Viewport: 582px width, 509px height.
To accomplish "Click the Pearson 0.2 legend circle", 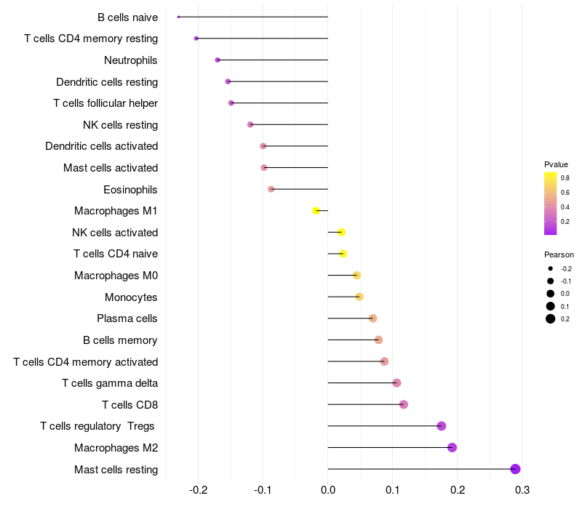I will coord(550,318).
